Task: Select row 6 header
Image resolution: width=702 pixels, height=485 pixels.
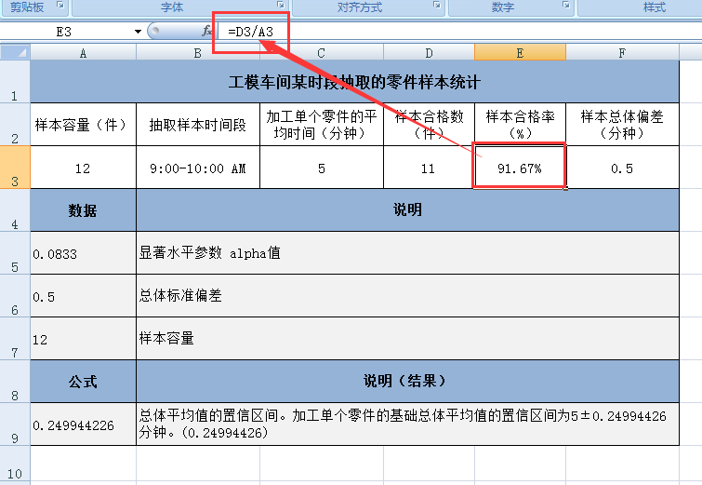Action: tap(15, 296)
